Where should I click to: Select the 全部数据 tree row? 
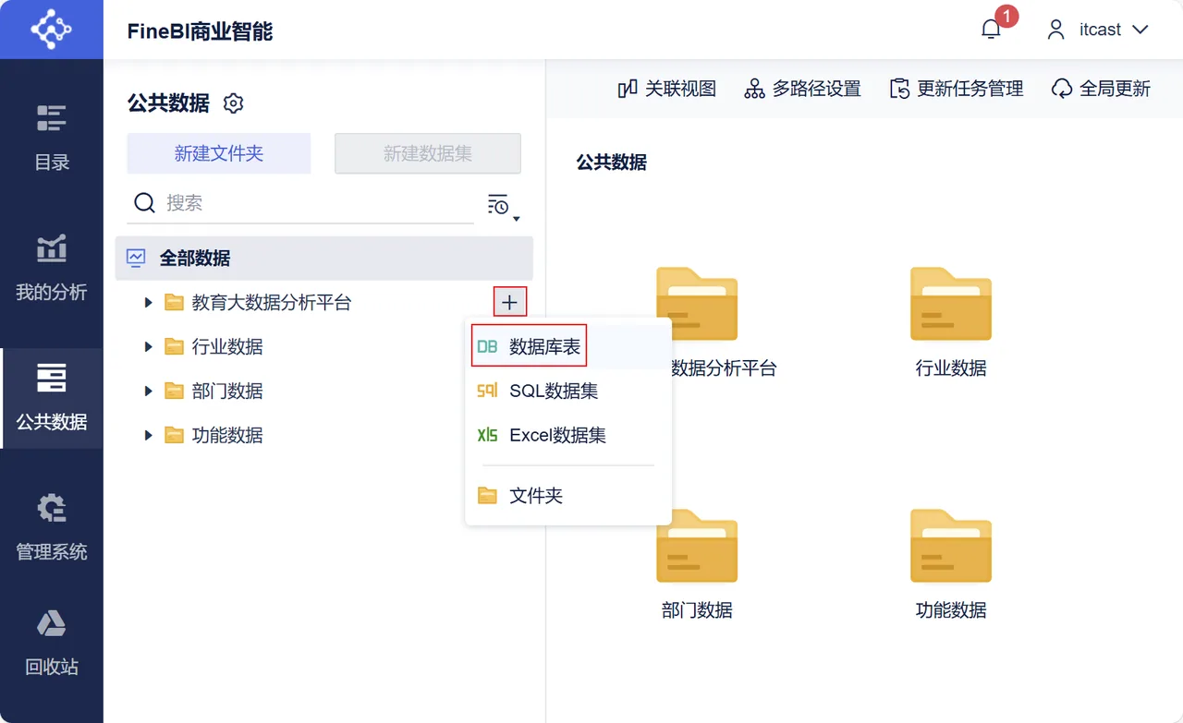click(324, 259)
